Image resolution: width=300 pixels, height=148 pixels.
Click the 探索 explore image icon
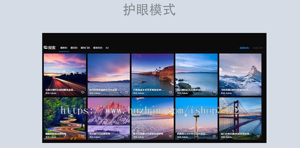[x=45, y=47]
